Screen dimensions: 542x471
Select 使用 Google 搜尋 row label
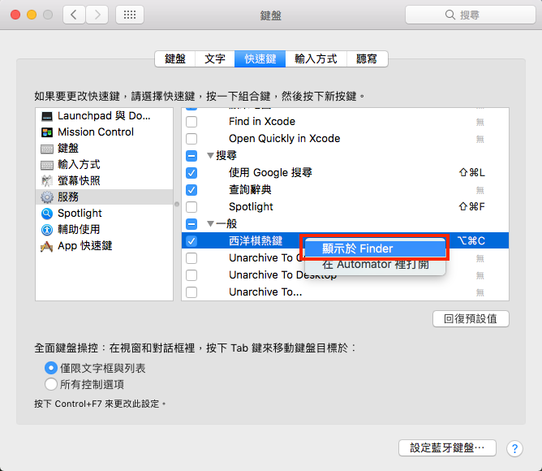coord(270,172)
